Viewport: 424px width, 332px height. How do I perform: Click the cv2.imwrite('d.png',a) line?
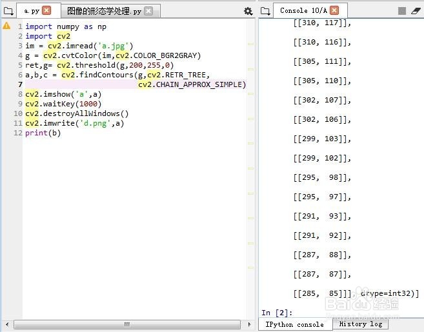tap(75, 123)
